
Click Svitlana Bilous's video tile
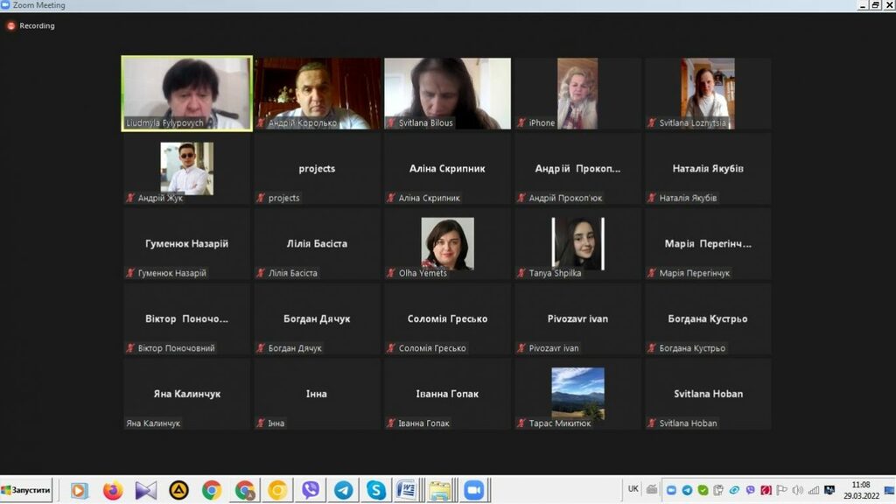(447, 94)
